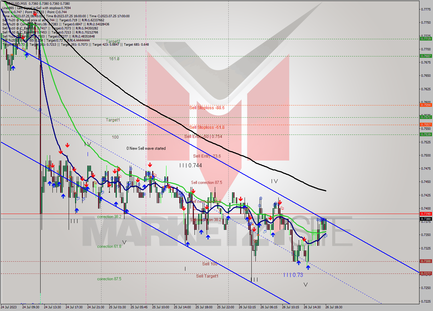The width and height of the screenshot is (433, 311).
Task: Click the green 'correction 87.5' label
Action: coord(109,279)
